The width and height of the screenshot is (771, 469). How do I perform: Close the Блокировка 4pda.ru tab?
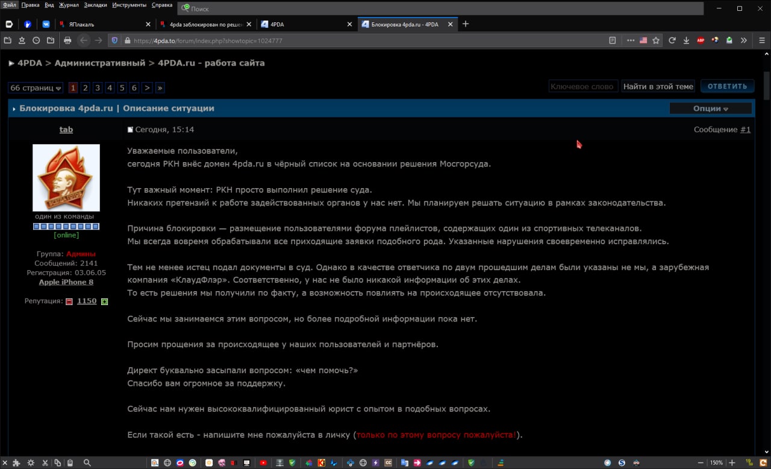(451, 24)
